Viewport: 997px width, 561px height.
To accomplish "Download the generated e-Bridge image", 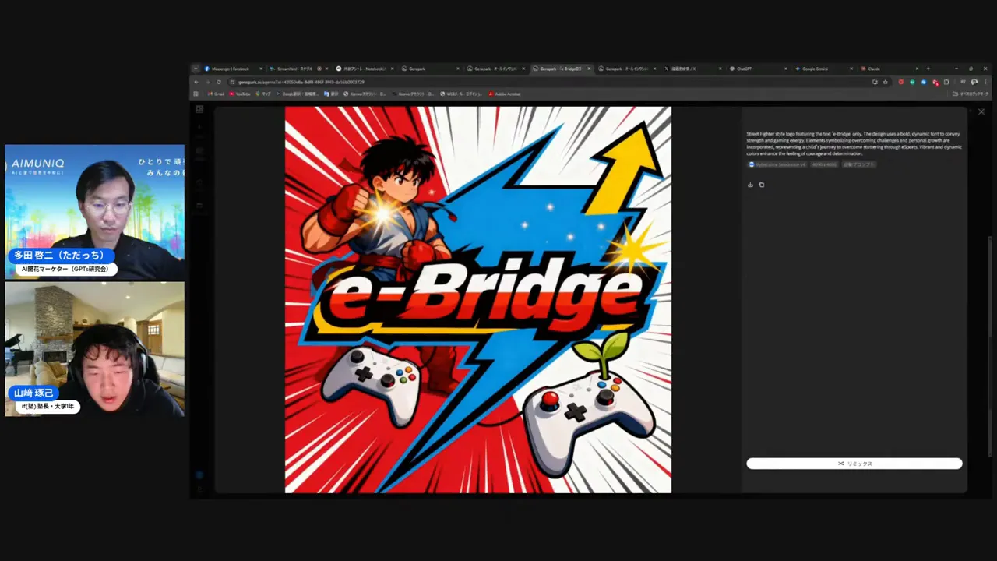I will pyautogui.click(x=750, y=185).
